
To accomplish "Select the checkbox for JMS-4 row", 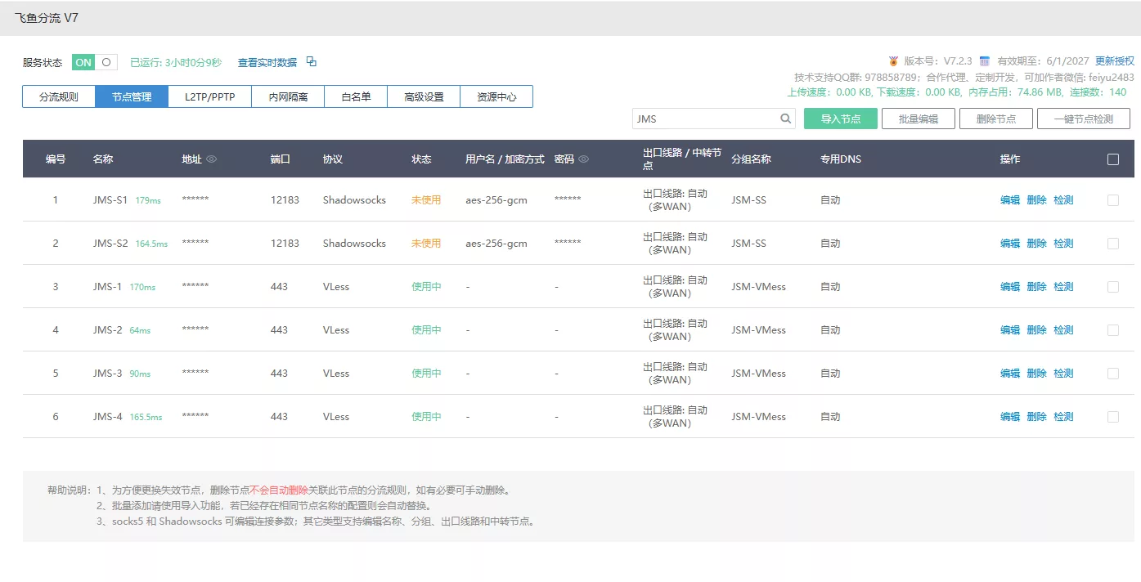I will [x=1112, y=416].
